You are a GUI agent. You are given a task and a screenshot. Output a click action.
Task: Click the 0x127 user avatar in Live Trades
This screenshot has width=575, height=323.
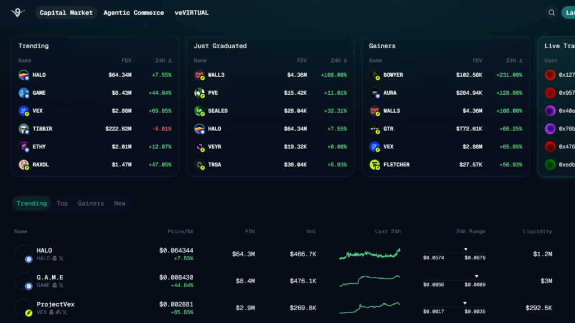pos(550,75)
